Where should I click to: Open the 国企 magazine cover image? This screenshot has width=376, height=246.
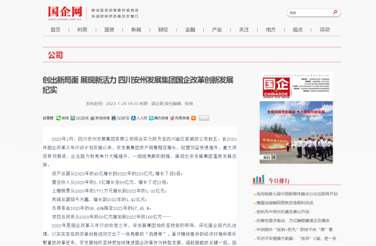[296, 118]
